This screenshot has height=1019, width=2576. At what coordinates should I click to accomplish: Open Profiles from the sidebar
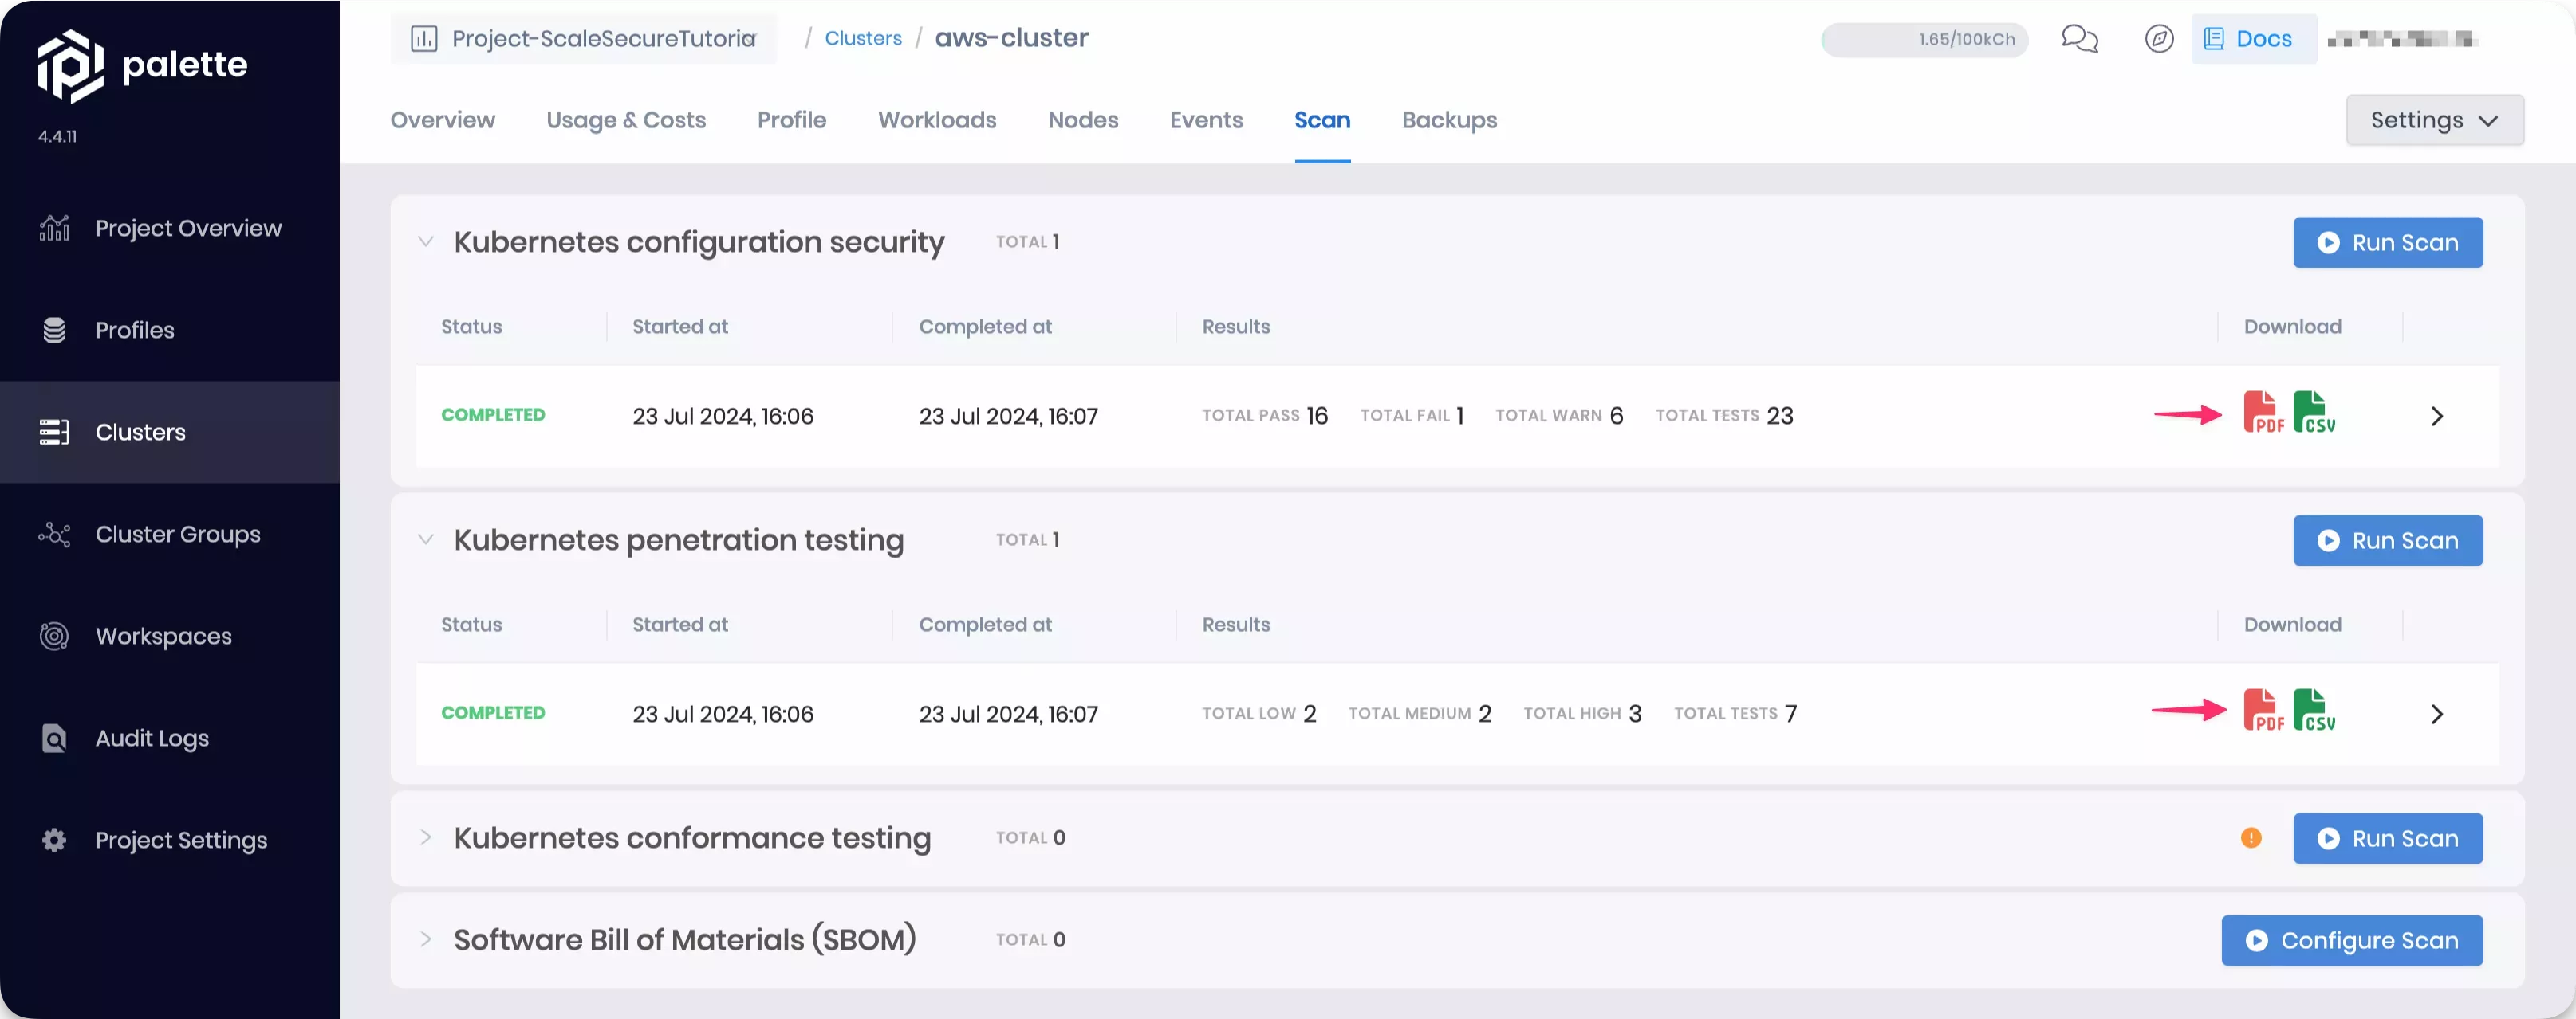[135, 330]
